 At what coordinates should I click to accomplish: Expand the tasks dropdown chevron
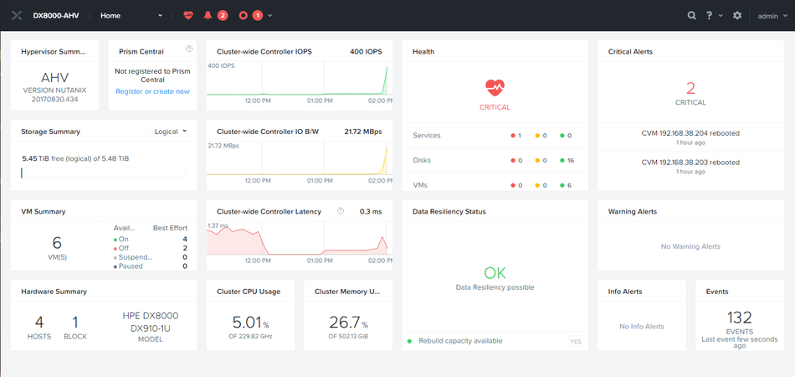pos(270,16)
